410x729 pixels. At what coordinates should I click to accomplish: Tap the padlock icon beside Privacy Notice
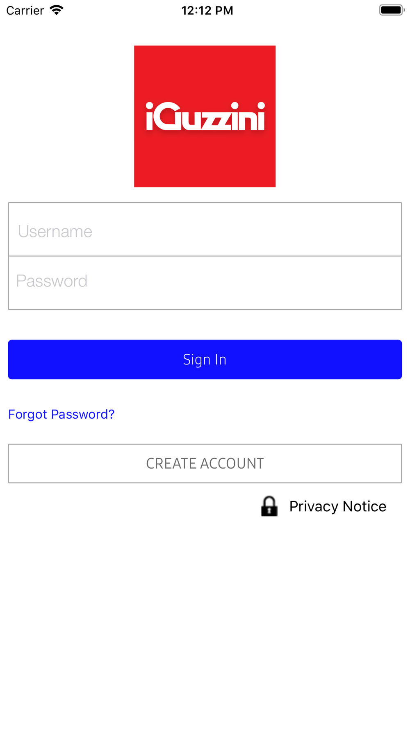point(269,506)
